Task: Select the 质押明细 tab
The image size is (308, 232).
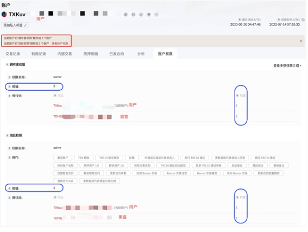Action: pyautogui.click(x=91, y=54)
